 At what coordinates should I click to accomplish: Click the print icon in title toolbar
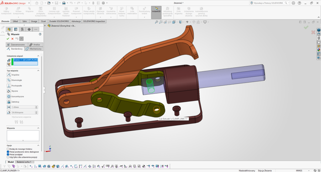(64, 3)
